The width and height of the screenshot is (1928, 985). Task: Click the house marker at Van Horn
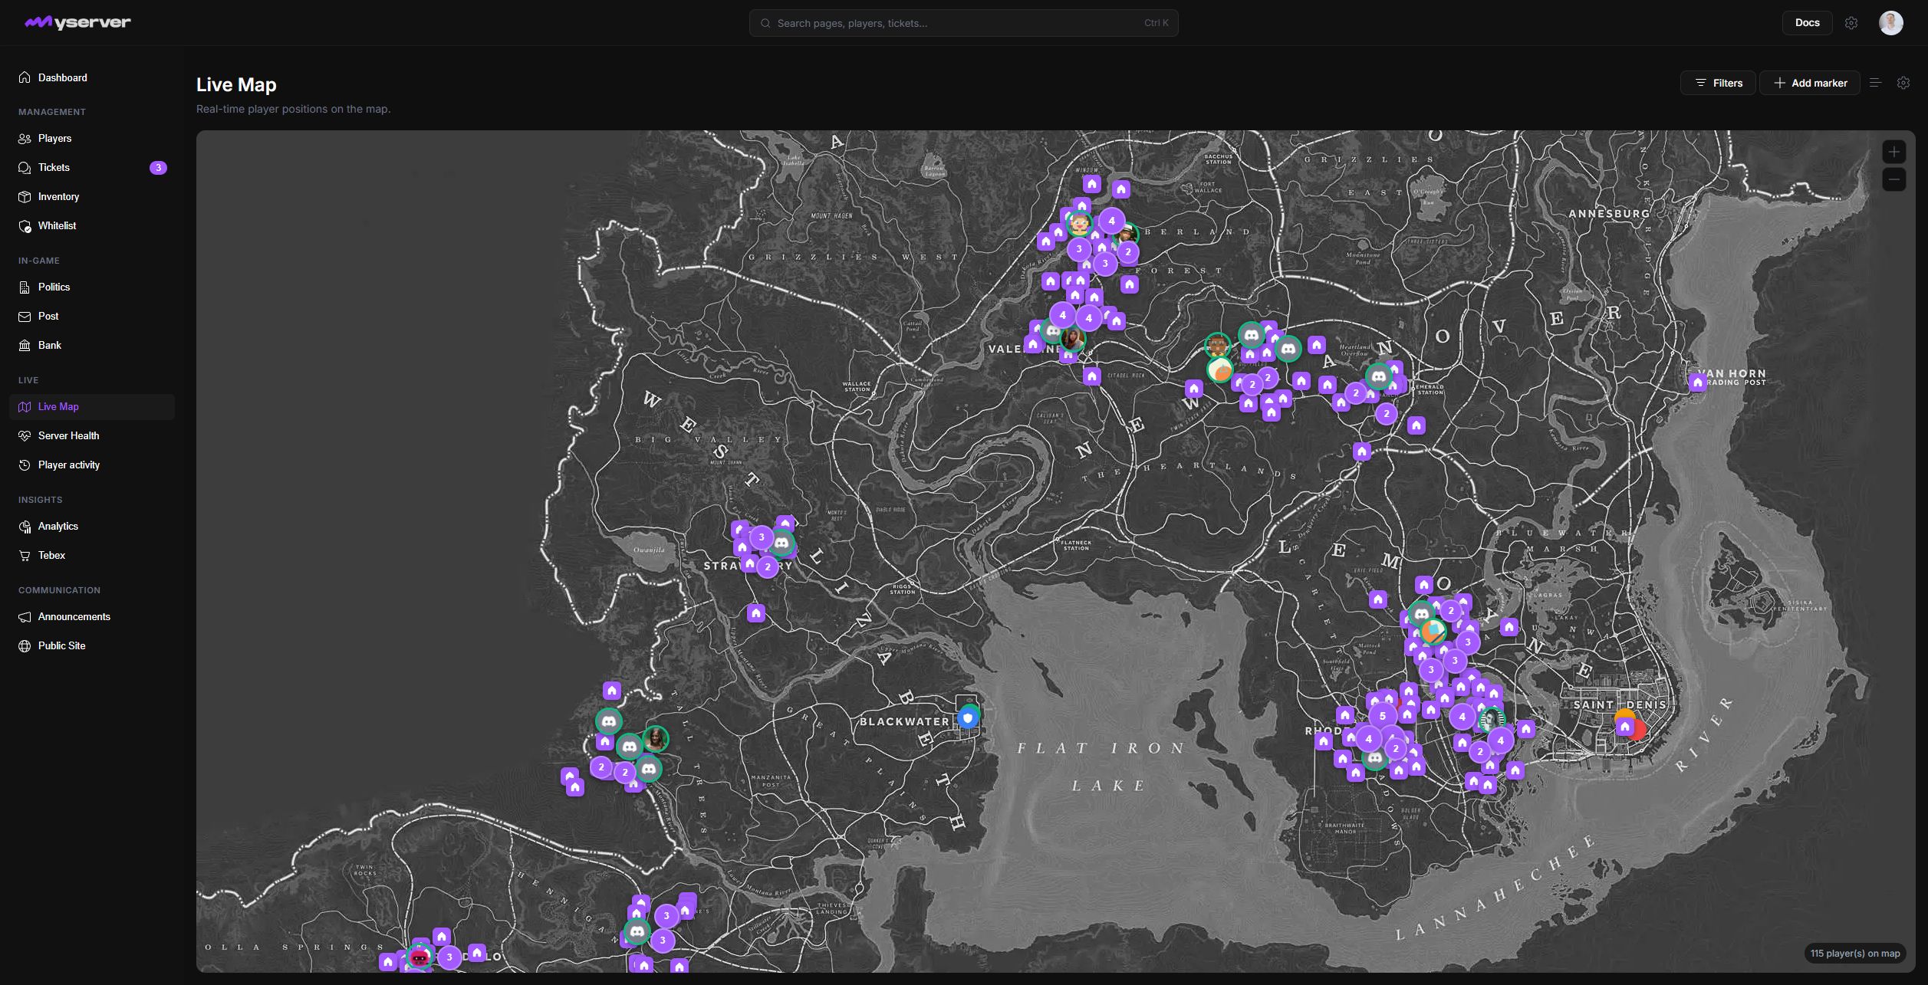point(1697,382)
